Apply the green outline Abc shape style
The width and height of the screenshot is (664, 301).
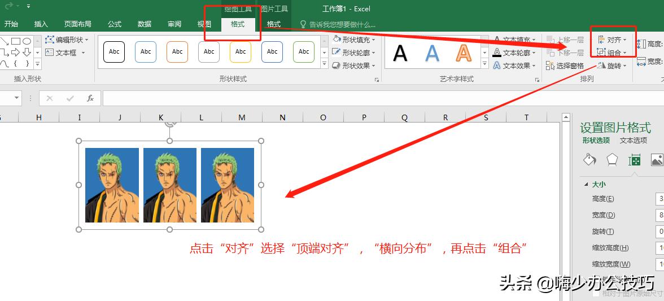[304, 51]
